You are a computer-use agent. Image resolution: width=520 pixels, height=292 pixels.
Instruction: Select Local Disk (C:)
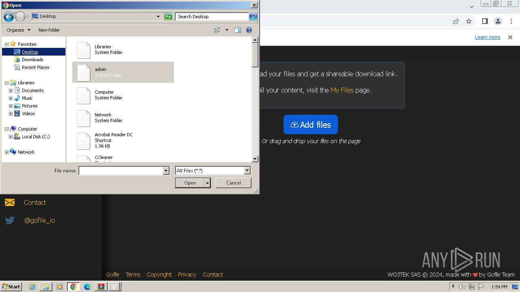coord(36,137)
